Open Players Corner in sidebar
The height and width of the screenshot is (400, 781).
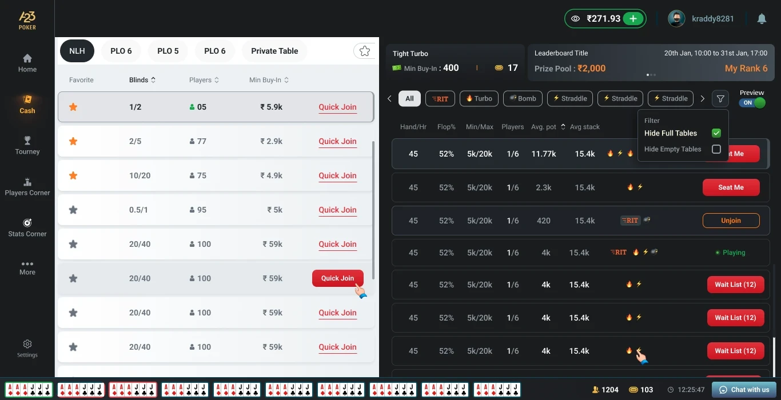coord(27,187)
